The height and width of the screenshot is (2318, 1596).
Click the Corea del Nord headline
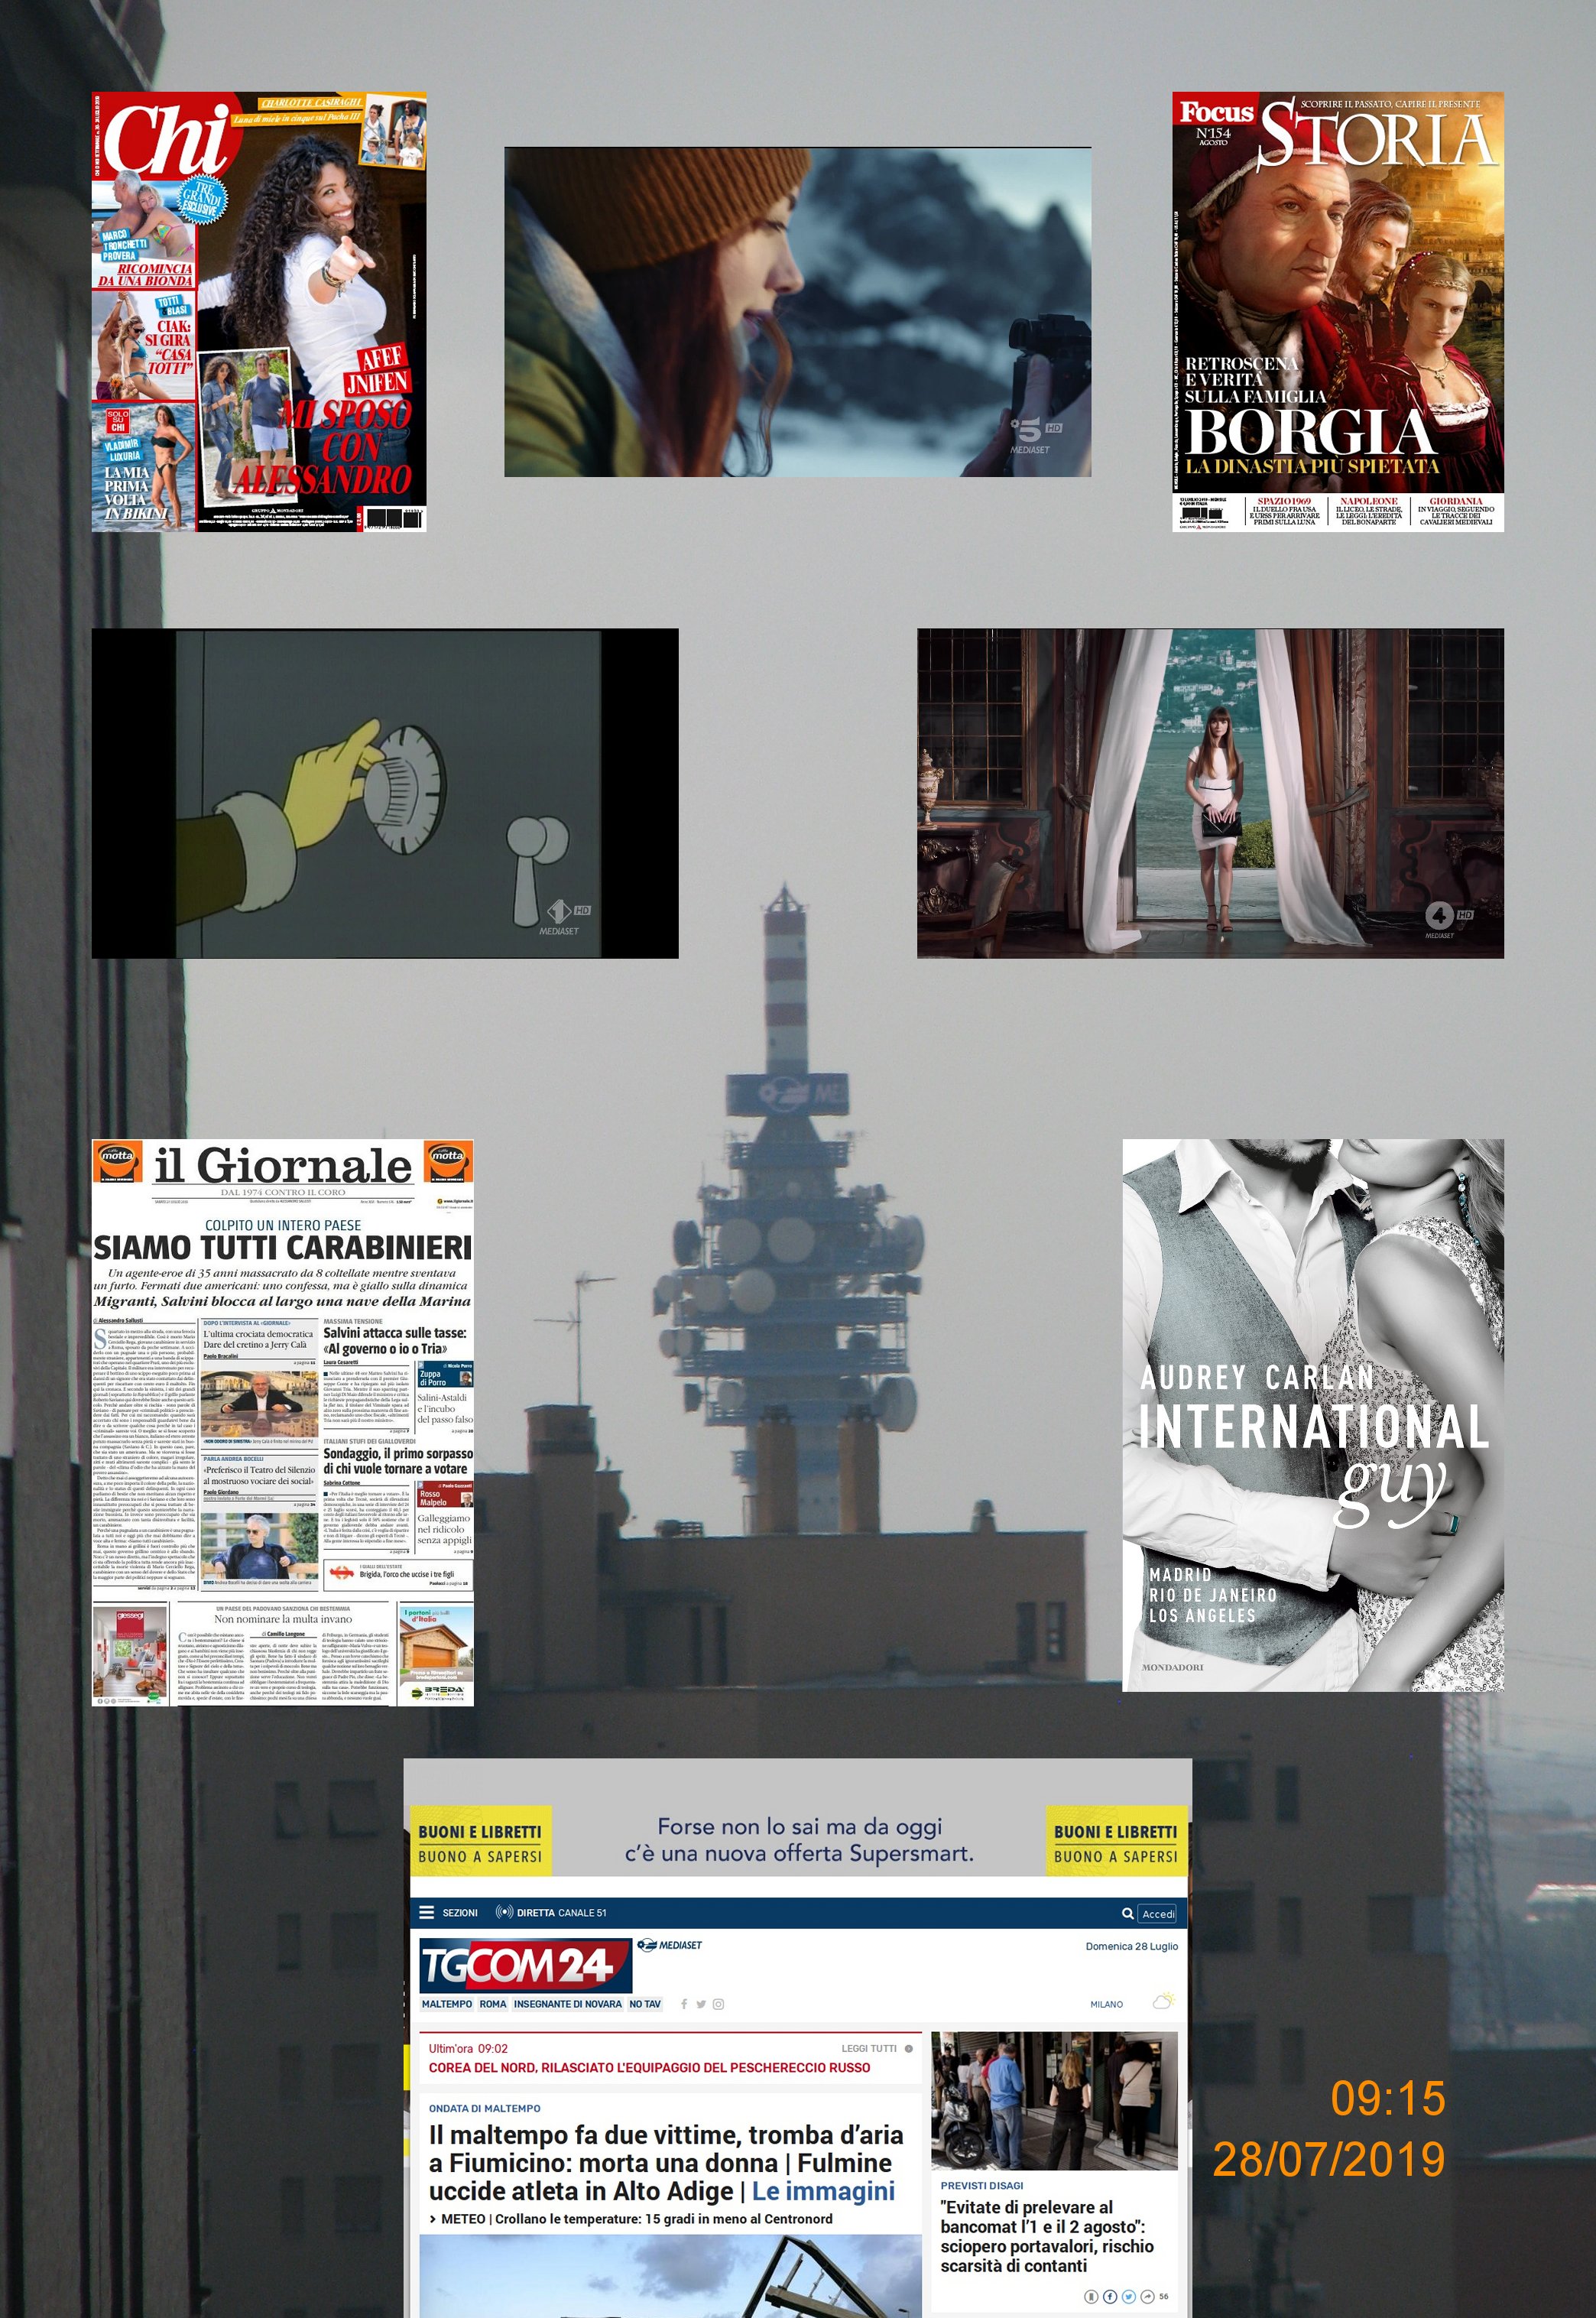coord(649,2067)
